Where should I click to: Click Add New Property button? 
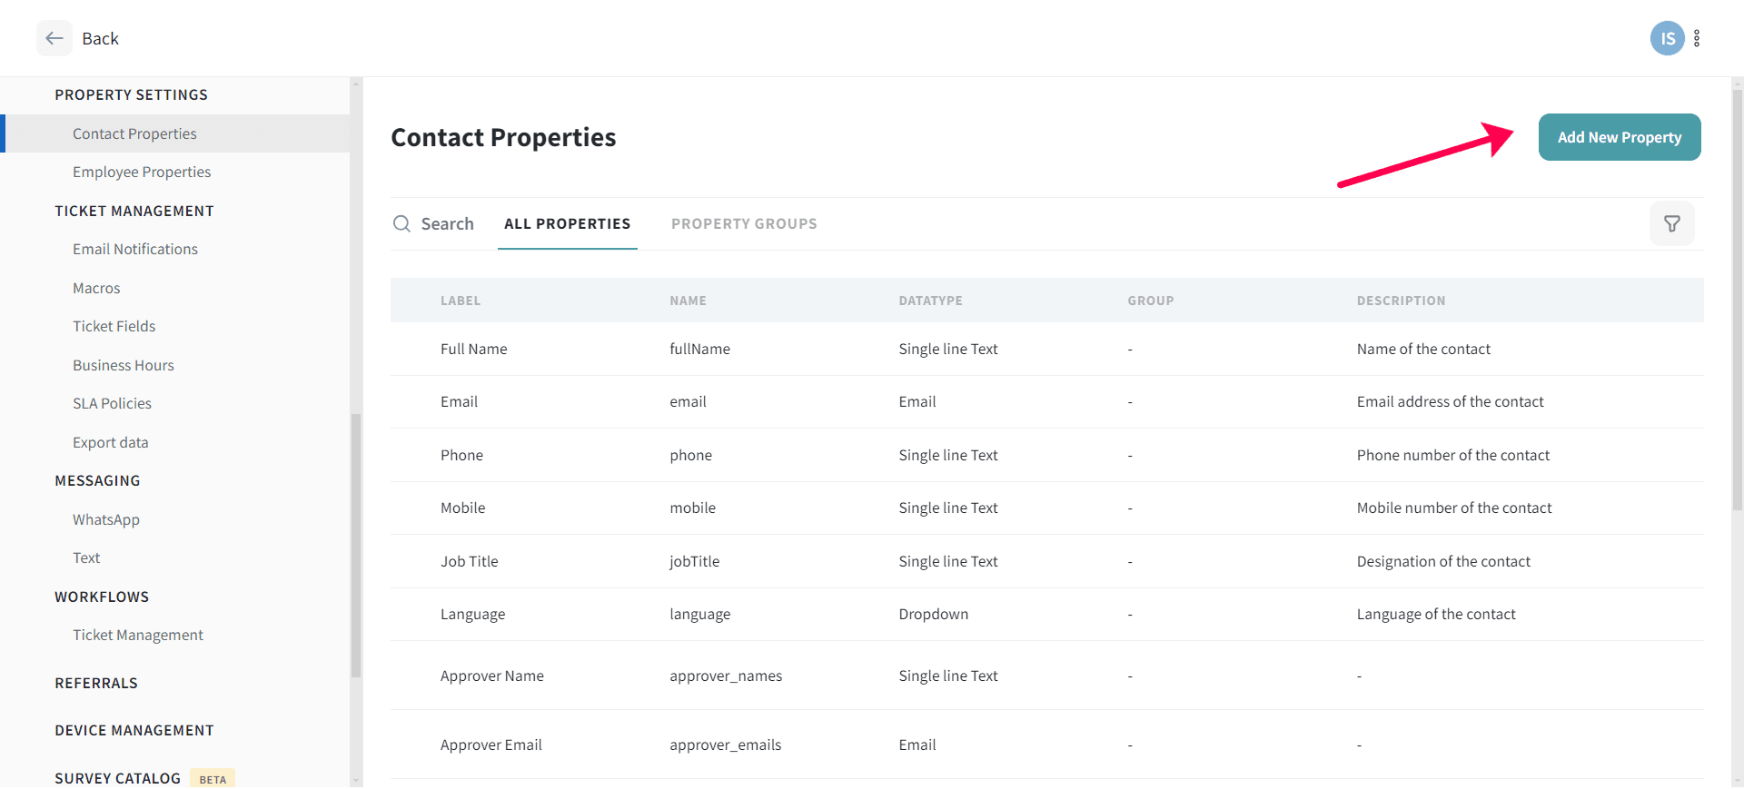(x=1619, y=137)
